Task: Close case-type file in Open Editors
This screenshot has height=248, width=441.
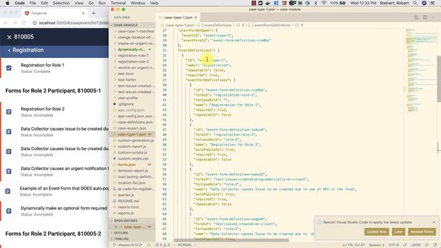Action: (115, 227)
